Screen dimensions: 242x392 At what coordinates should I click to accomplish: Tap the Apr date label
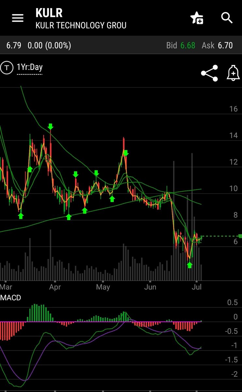(x=55, y=287)
